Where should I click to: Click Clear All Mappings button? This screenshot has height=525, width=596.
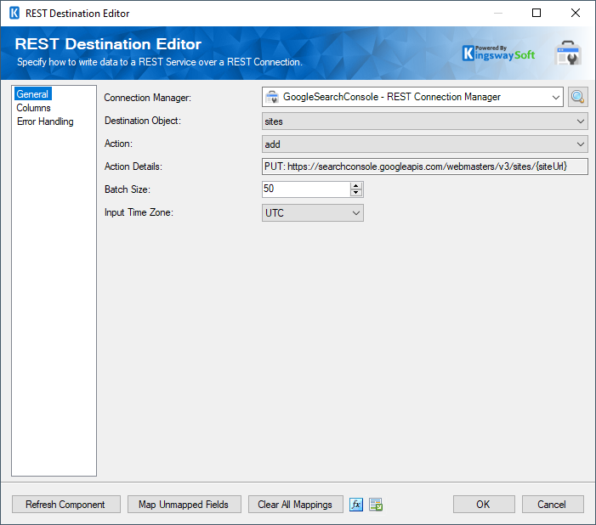point(296,505)
